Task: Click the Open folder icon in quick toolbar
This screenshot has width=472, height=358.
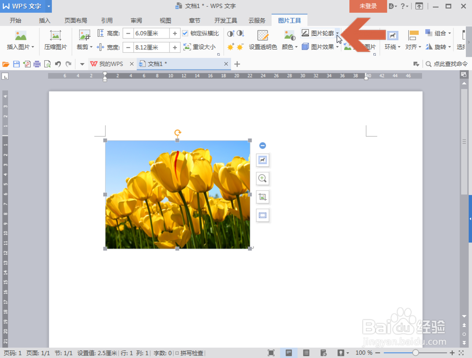Action: coord(6,64)
